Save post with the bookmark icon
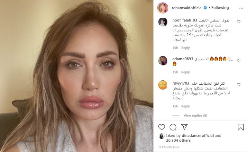This screenshot has height=152, width=247. (x=241, y=127)
